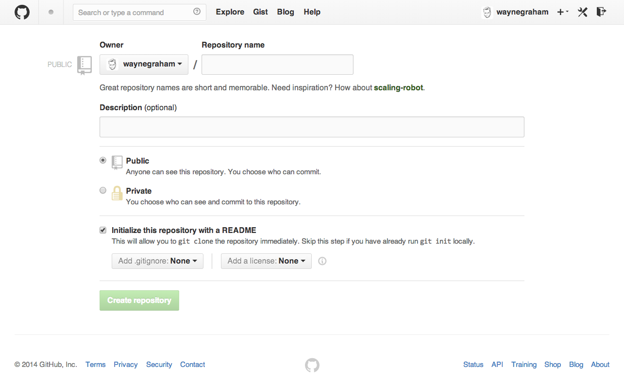Click the sign out icon
Viewport: 624px width, 382px height.
(x=601, y=12)
